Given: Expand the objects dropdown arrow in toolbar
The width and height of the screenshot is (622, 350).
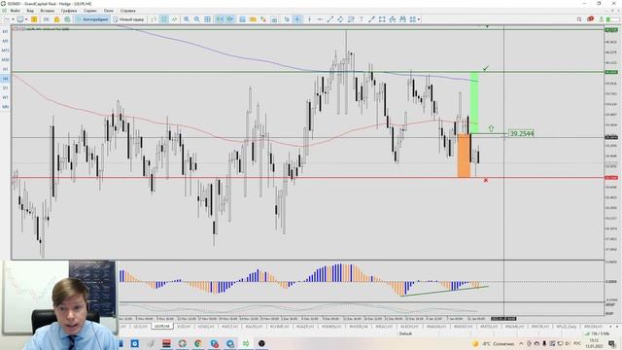Looking at the screenshot, I should tap(419, 19).
